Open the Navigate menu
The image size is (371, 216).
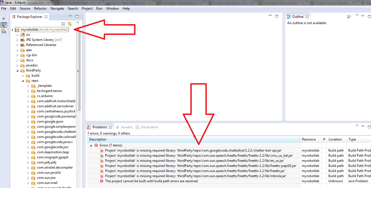[57, 9]
